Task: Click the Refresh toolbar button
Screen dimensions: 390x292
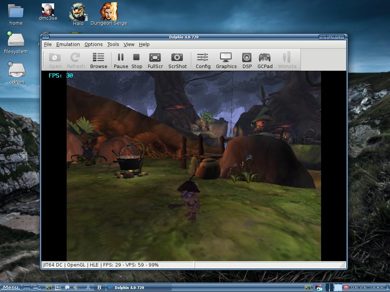Action: tap(76, 60)
